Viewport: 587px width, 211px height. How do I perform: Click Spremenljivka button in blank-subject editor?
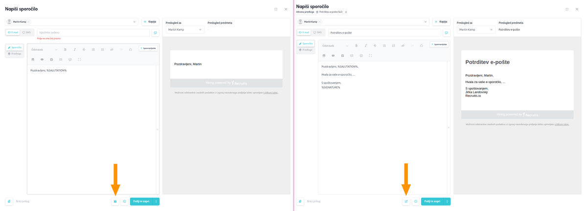[148, 48]
